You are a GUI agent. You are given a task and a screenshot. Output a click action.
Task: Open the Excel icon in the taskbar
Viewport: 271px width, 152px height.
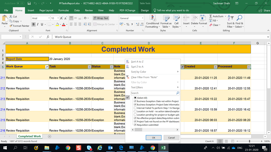coord(163,148)
